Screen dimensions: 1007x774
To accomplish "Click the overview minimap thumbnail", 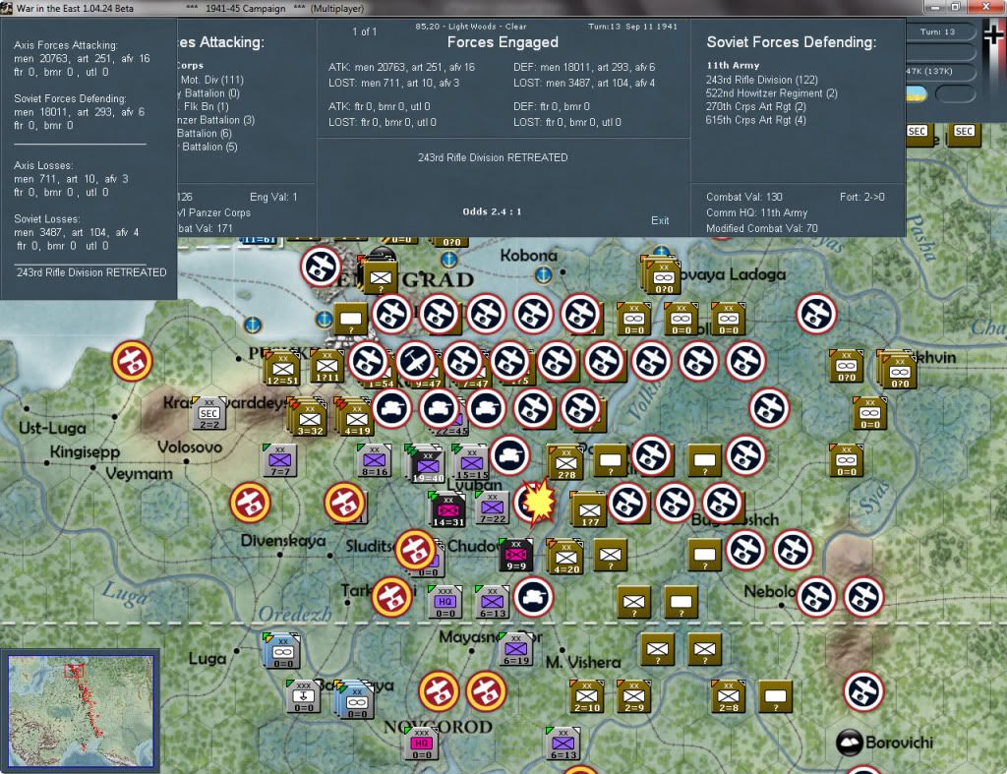I will [x=81, y=711].
